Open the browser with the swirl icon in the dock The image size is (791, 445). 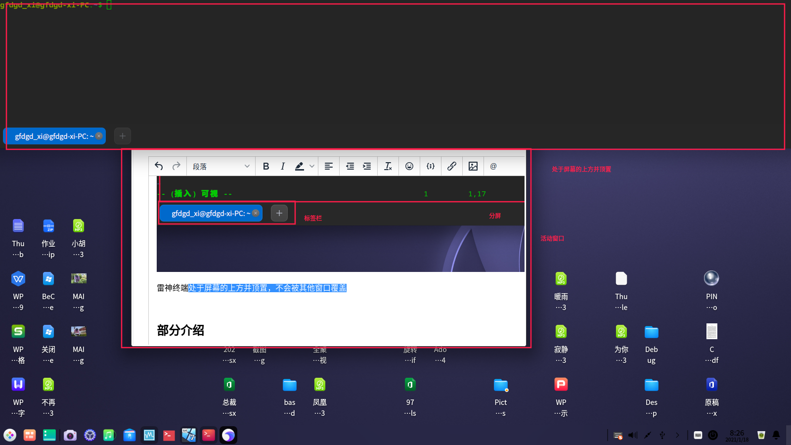tap(228, 435)
